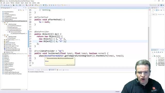Image resolution: width=165 pixels, height=93 pixels.
Task: Click the Save toolbar icon
Action: pos(5,5)
